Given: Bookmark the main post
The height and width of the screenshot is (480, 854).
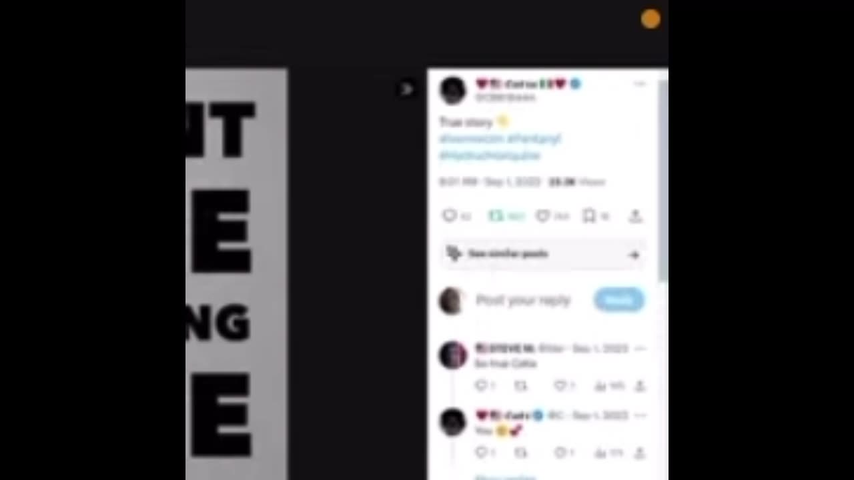Looking at the screenshot, I should click(x=588, y=215).
